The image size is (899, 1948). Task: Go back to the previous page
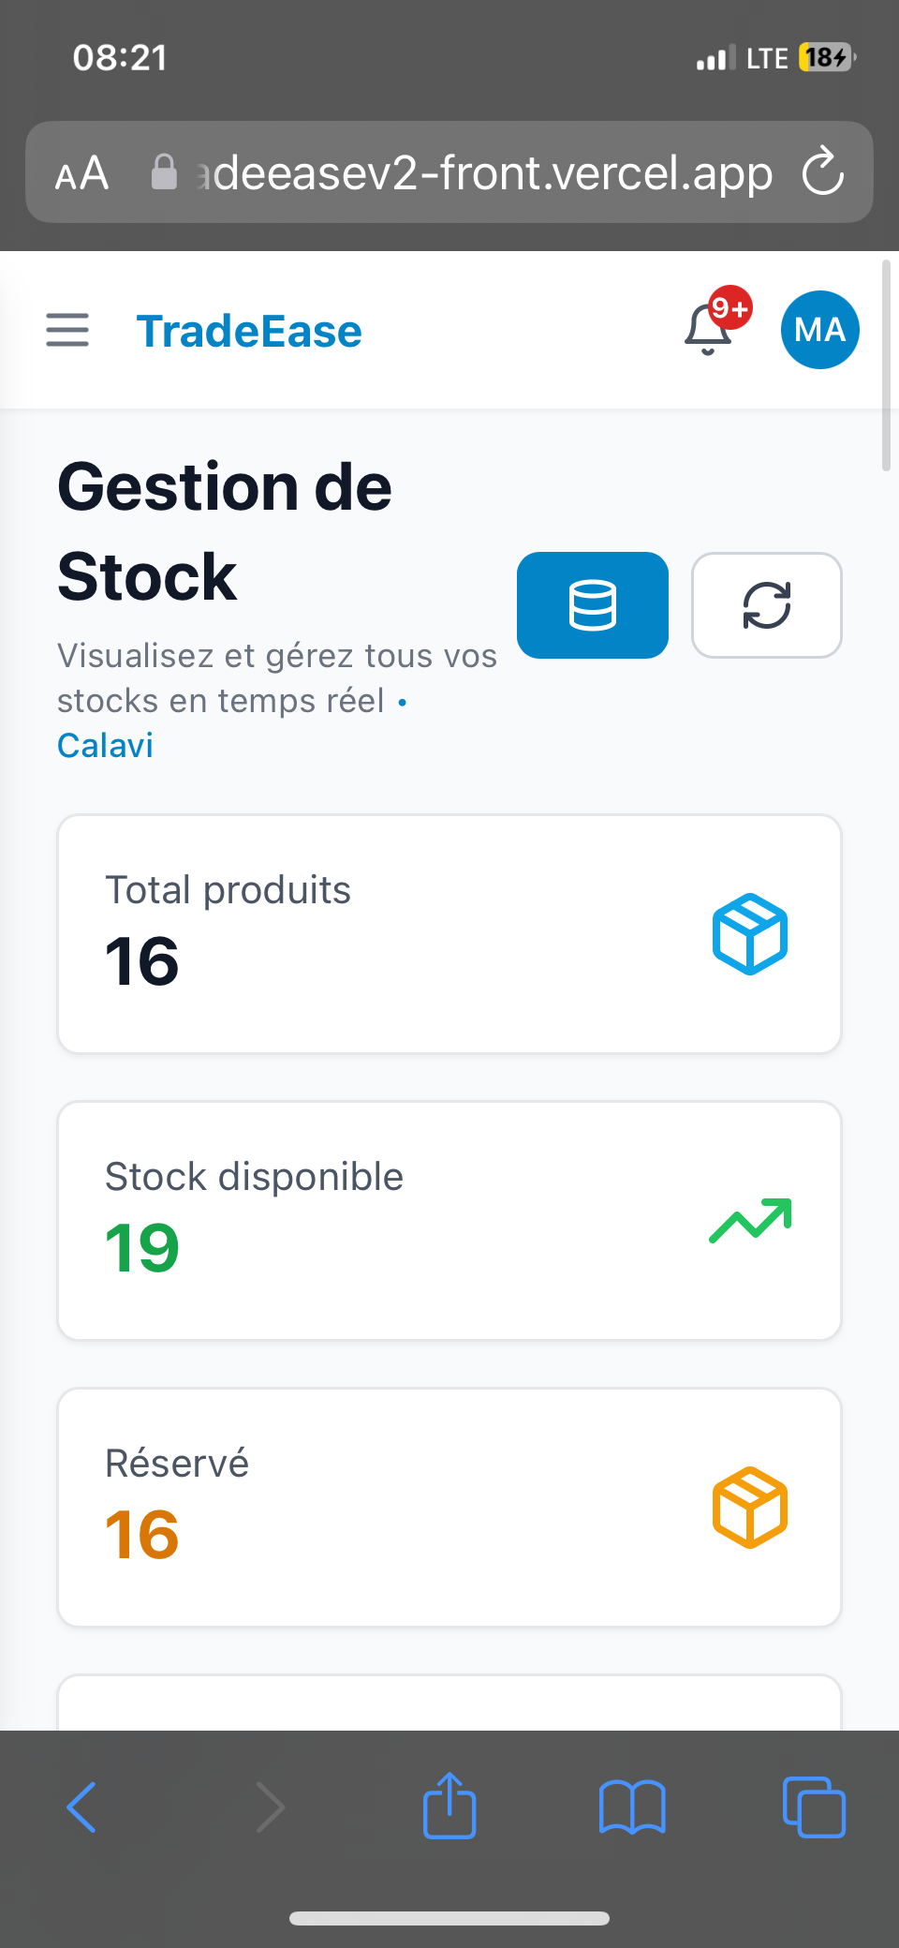pos(82,1806)
